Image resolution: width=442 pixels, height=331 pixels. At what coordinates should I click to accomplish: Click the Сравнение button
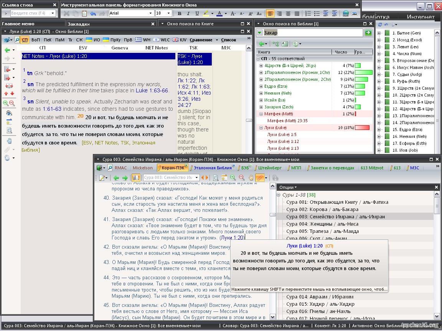(x=201, y=40)
